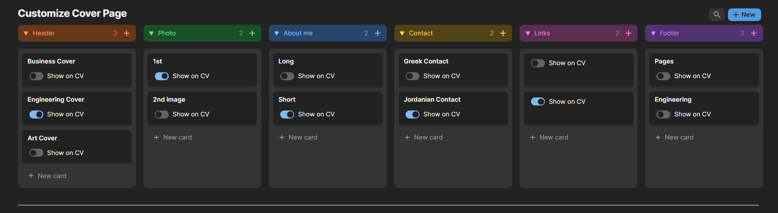Click the About me column plus icon

377,33
